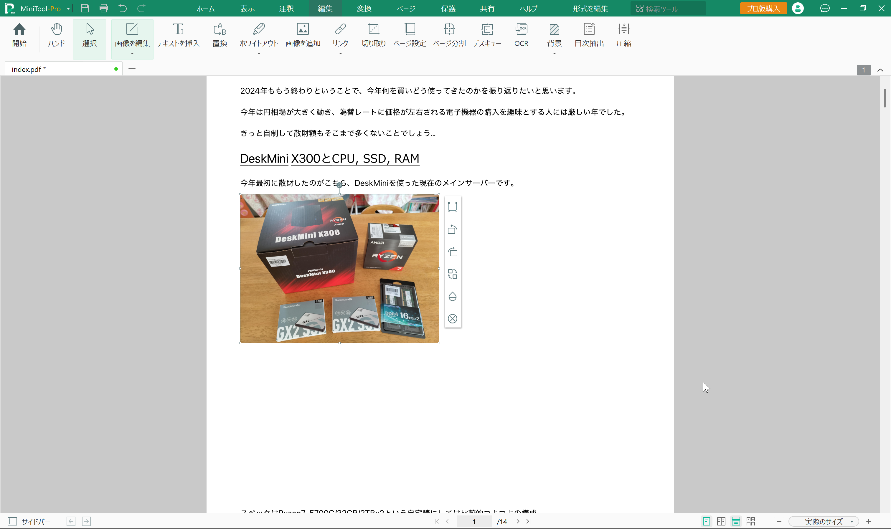The image size is (891, 529).
Task: Click the 背景 background tool
Action: click(555, 35)
